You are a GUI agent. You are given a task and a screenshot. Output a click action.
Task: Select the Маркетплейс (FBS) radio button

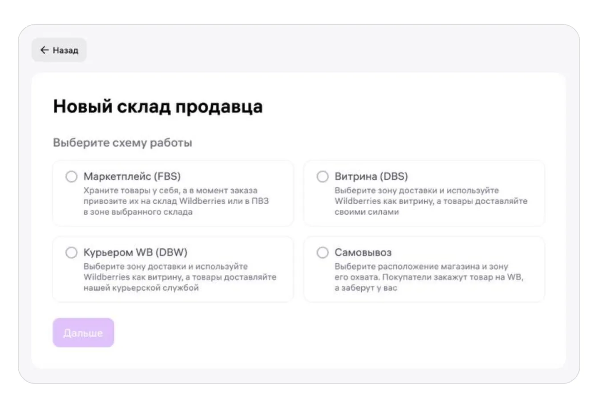[x=71, y=177]
